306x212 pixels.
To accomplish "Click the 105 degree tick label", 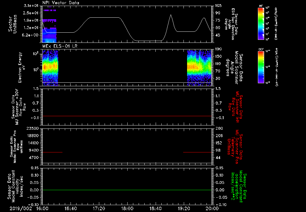I will click(218, 6).
